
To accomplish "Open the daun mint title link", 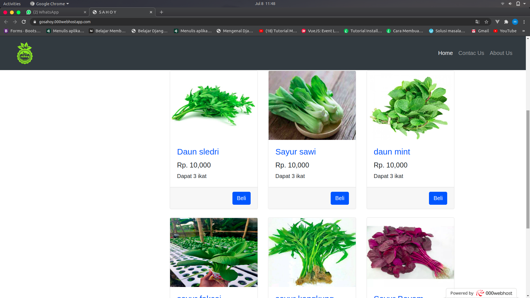I will (392, 152).
